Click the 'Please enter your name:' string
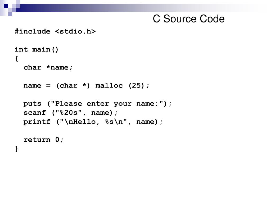This screenshot has width=271, height=203. [x=107, y=104]
